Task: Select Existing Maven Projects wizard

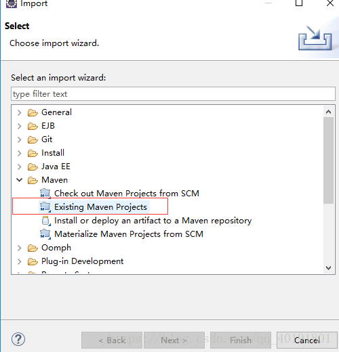Action: (100, 207)
